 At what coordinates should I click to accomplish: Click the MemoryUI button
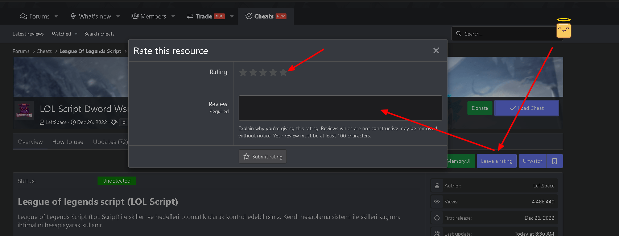(x=461, y=161)
